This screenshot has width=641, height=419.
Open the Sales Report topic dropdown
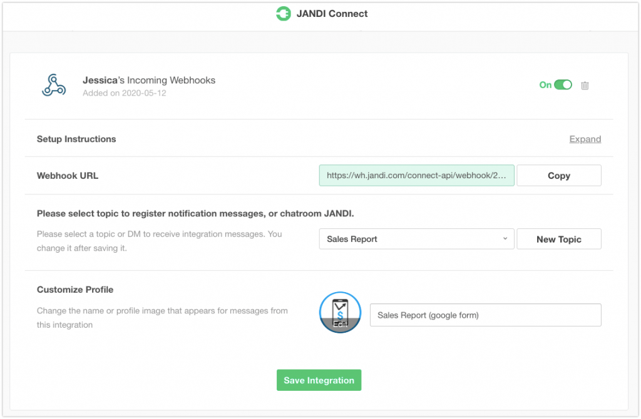coord(416,239)
